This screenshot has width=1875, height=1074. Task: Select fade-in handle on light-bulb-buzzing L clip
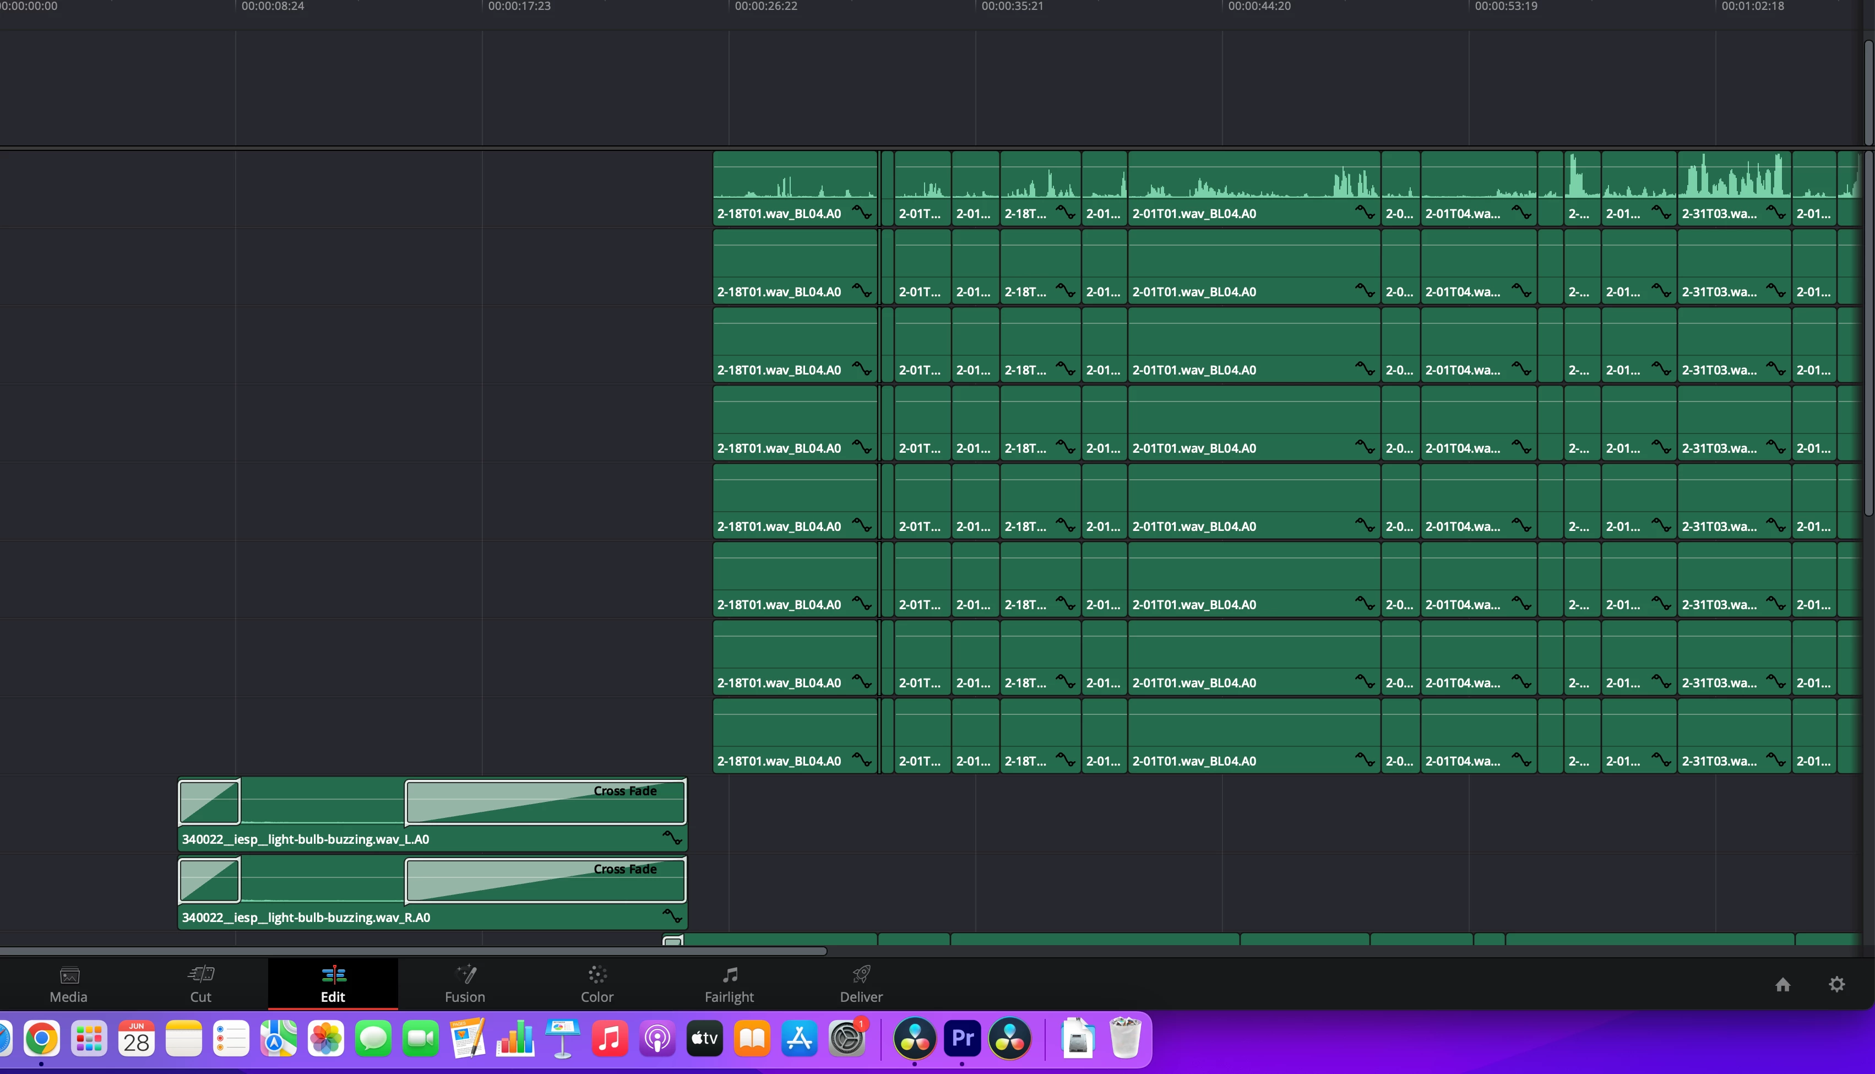click(x=209, y=802)
